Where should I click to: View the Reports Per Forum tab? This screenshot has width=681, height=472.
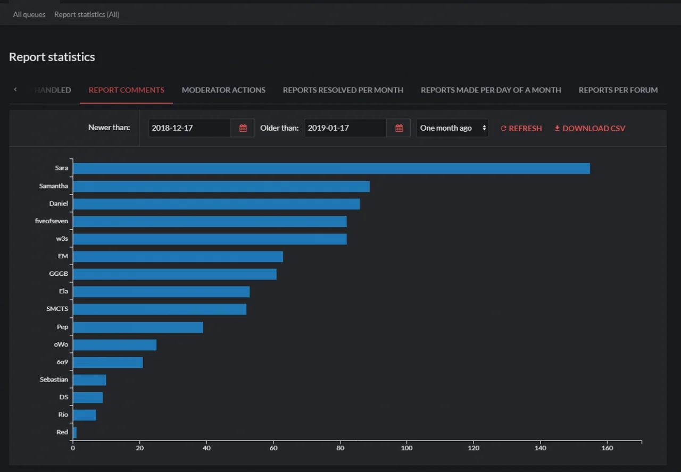pos(618,90)
